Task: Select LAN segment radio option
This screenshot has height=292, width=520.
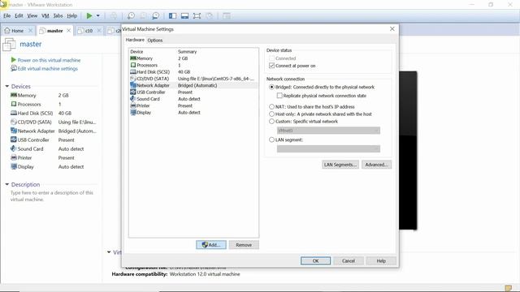Action: click(x=271, y=140)
